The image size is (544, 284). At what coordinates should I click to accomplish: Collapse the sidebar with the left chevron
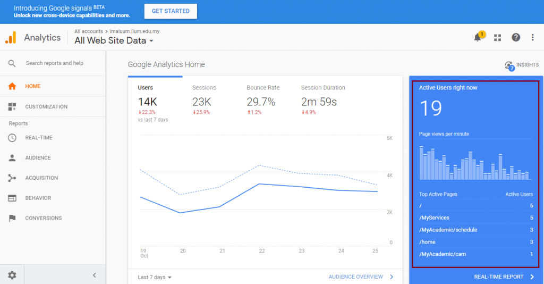coord(95,275)
